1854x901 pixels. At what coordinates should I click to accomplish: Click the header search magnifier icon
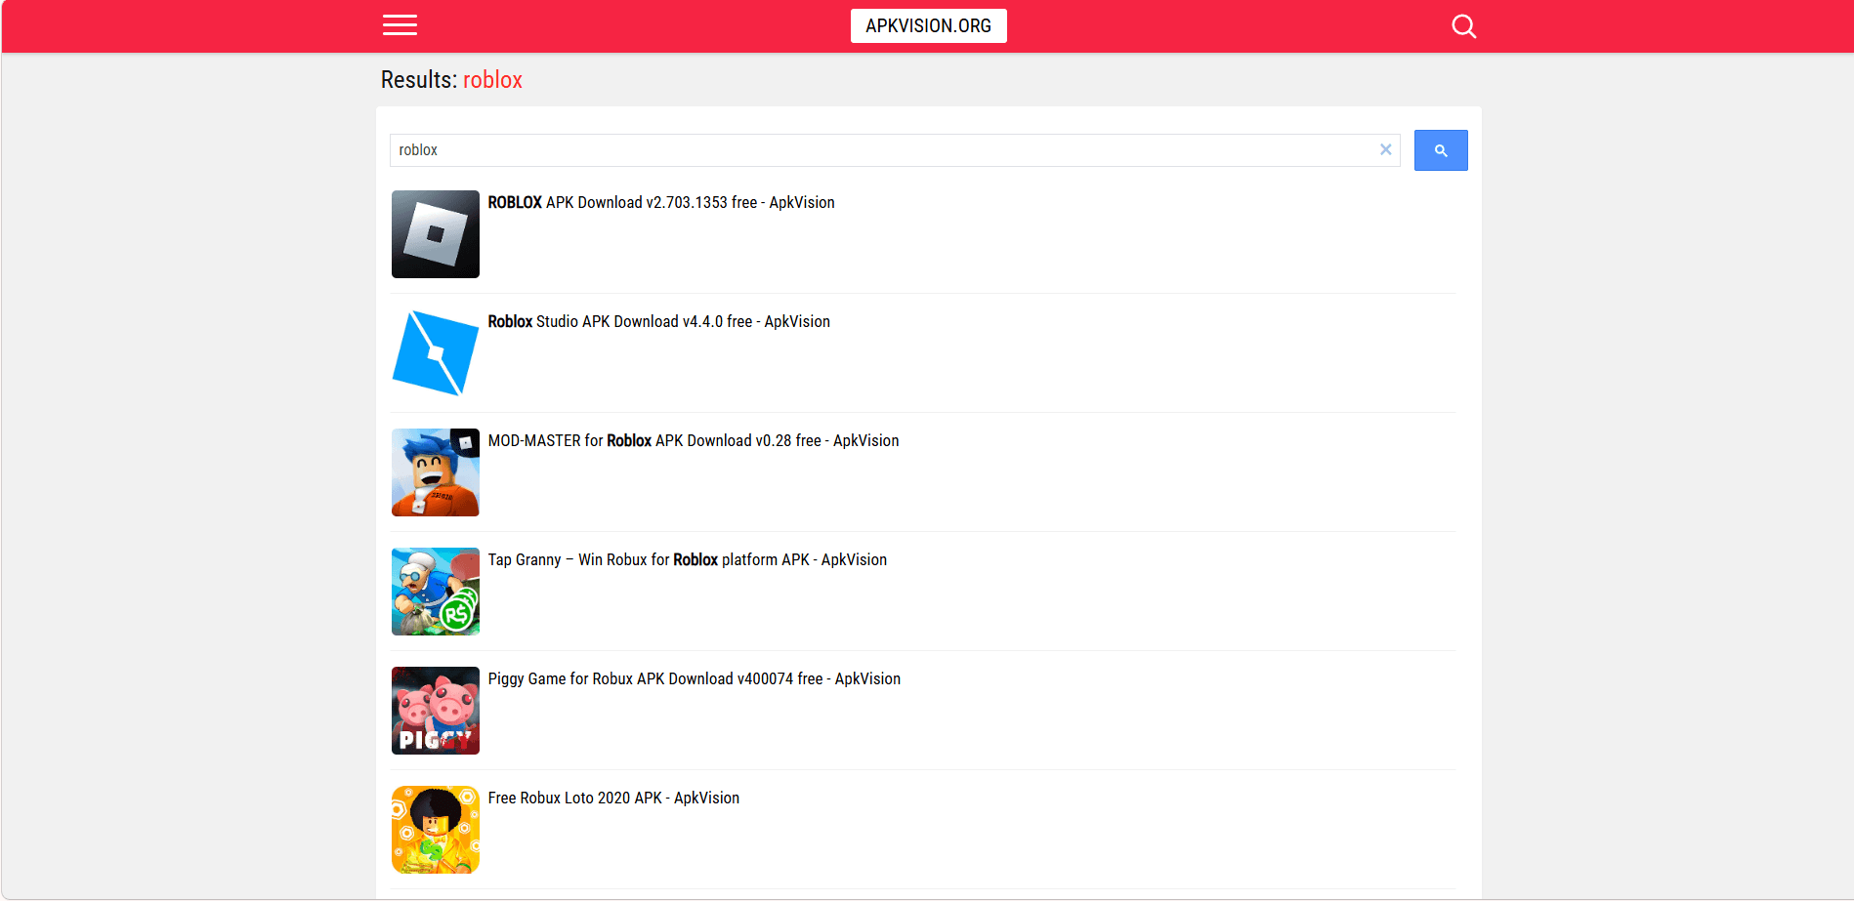(x=1463, y=26)
